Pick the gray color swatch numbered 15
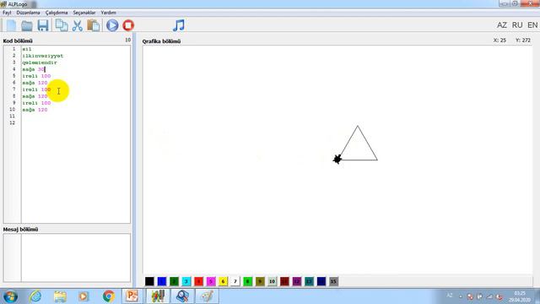Image resolution: width=540 pixels, height=304 pixels. pyautogui.click(x=333, y=281)
